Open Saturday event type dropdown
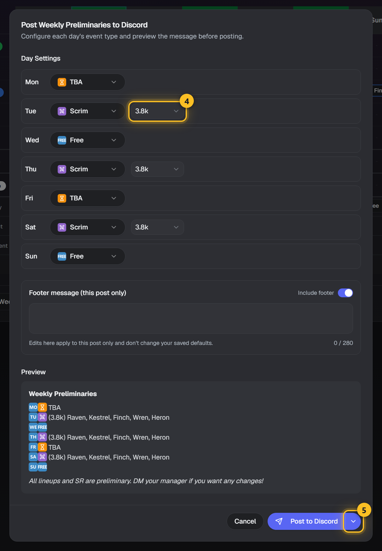Screen dimensions: 382x551 coord(88,227)
